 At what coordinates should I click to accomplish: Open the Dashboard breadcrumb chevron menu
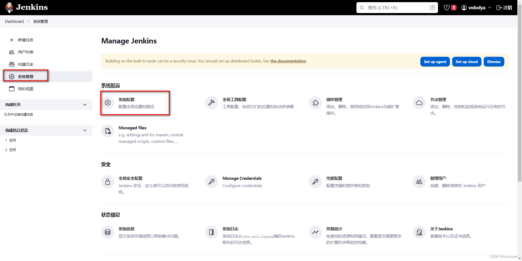28,21
